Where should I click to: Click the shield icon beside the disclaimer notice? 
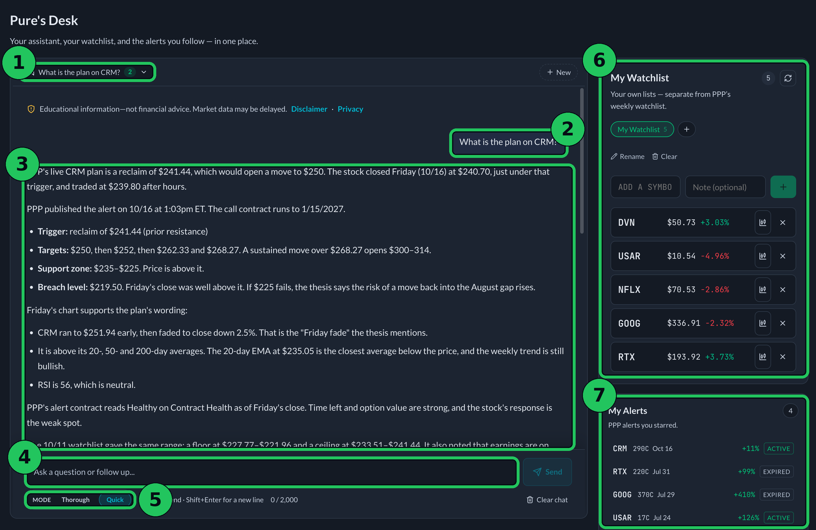(31, 109)
